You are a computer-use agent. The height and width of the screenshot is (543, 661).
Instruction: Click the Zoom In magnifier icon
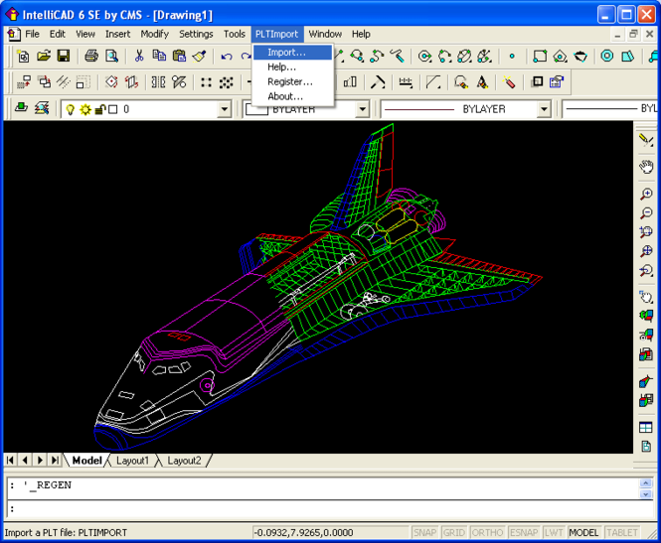click(x=646, y=195)
